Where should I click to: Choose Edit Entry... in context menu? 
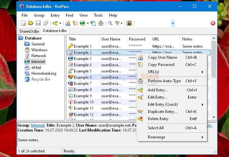(x=172, y=97)
